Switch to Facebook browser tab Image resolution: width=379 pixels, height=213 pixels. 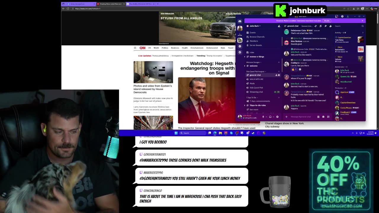[79, 4]
